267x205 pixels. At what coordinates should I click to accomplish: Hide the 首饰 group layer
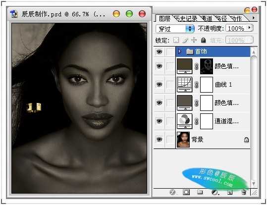[159, 51]
